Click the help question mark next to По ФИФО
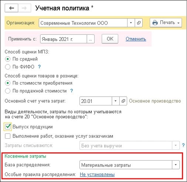187x182 pixels. 39,67
